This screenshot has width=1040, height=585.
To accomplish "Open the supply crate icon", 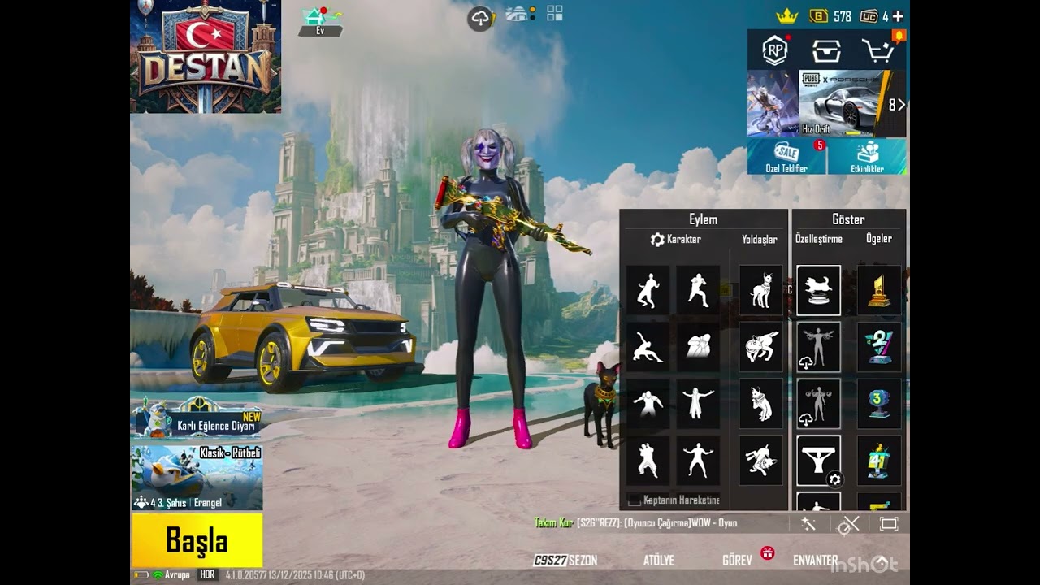I will (826, 51).
